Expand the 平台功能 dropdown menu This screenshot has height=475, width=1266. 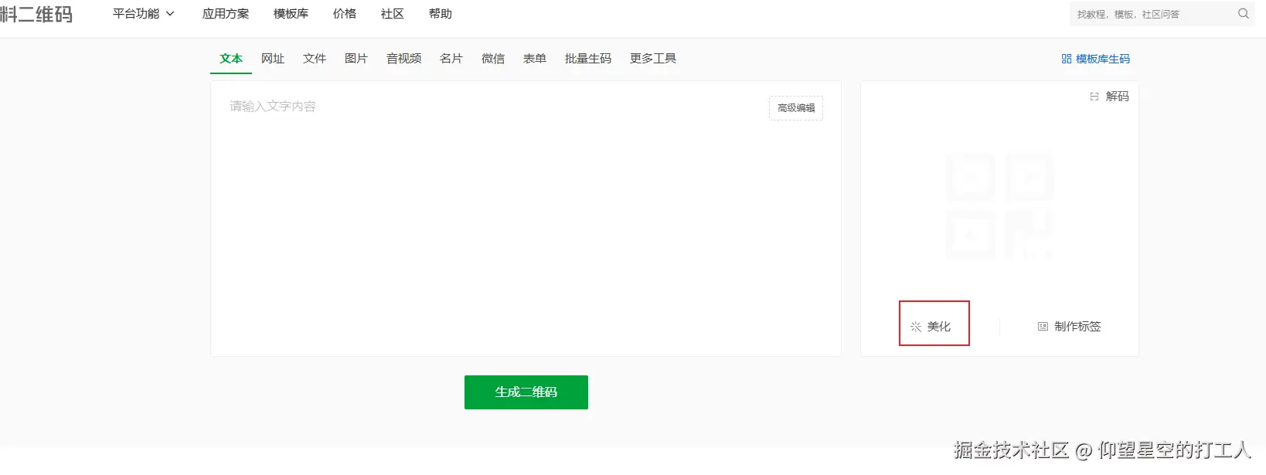coord(144,14)
